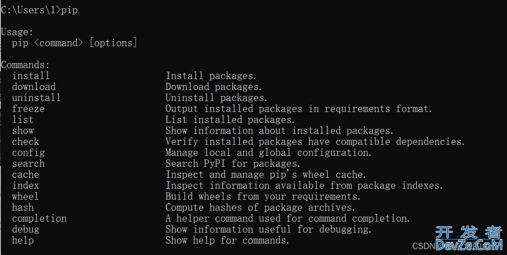Viewport: 507px width, 255px height.
Task: Click 'Manage local and global configuration.'
Action: pyautogui.click(x=268, y=153)
